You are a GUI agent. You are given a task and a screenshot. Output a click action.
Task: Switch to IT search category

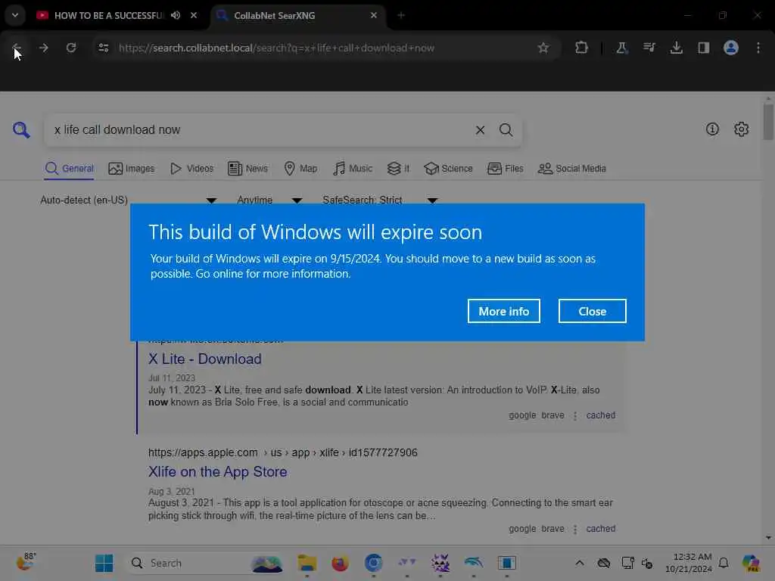click(x=398, y=169)
